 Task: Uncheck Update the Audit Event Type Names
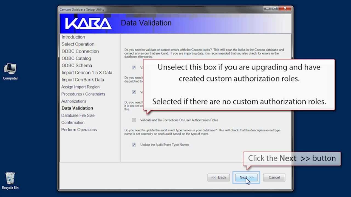[x=134, y=144]
